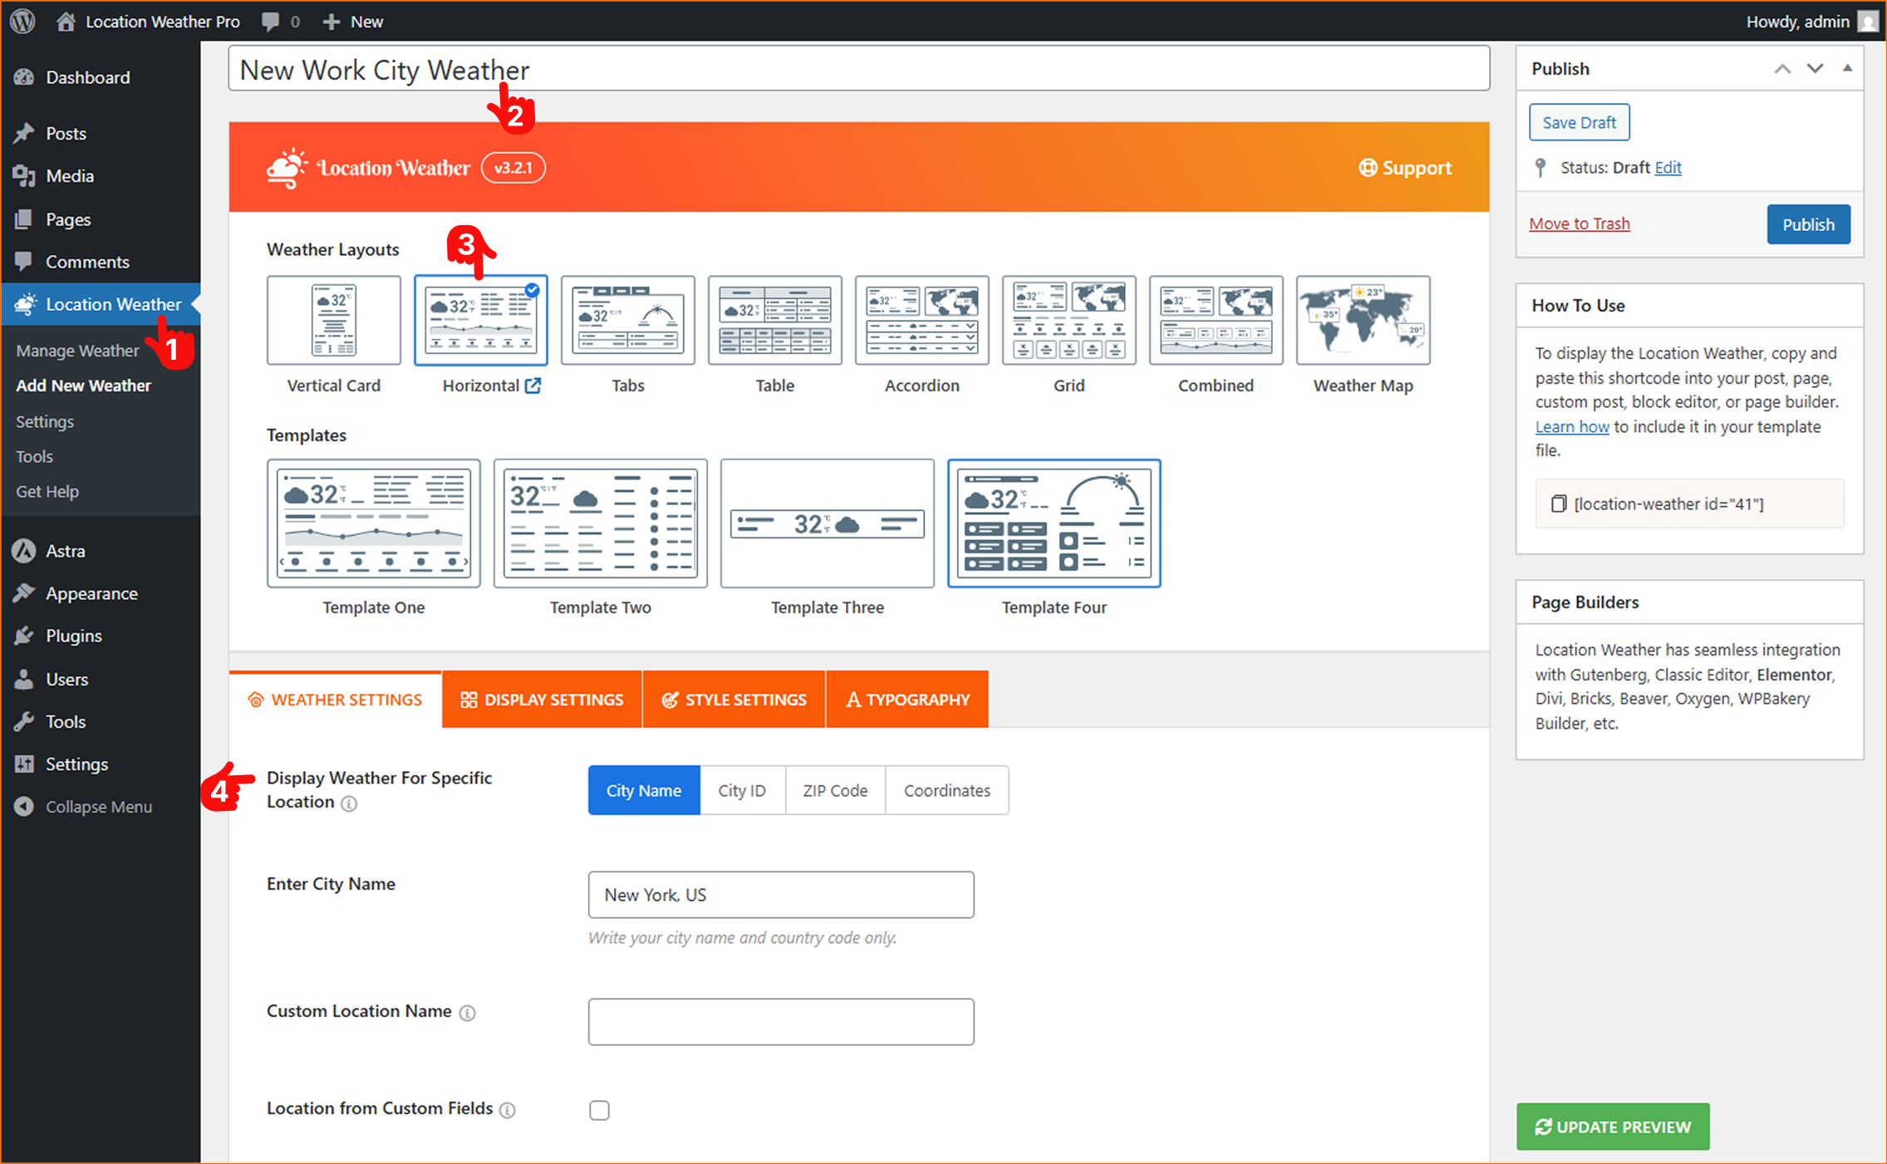Switch to Display Settings tab
The width and height of the screenshot is (1887, 1164).
542,700
